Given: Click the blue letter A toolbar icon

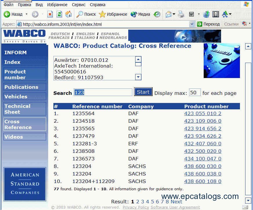Looking at the screenshot, I should coord(225,14).
